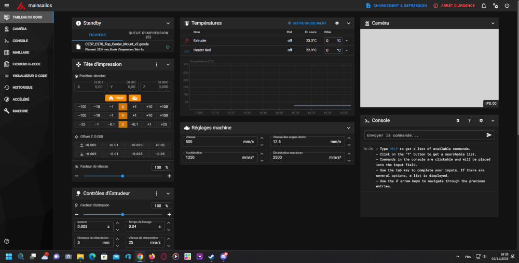Click help question mark at sidebar bottom
This screenshot has height=263, width=519.
[7, 242]
